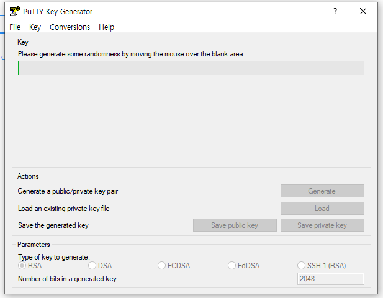Click the PuTTY Key Generator title icon
The height and width of the screenshot is (298, 383).
(14, 11)
